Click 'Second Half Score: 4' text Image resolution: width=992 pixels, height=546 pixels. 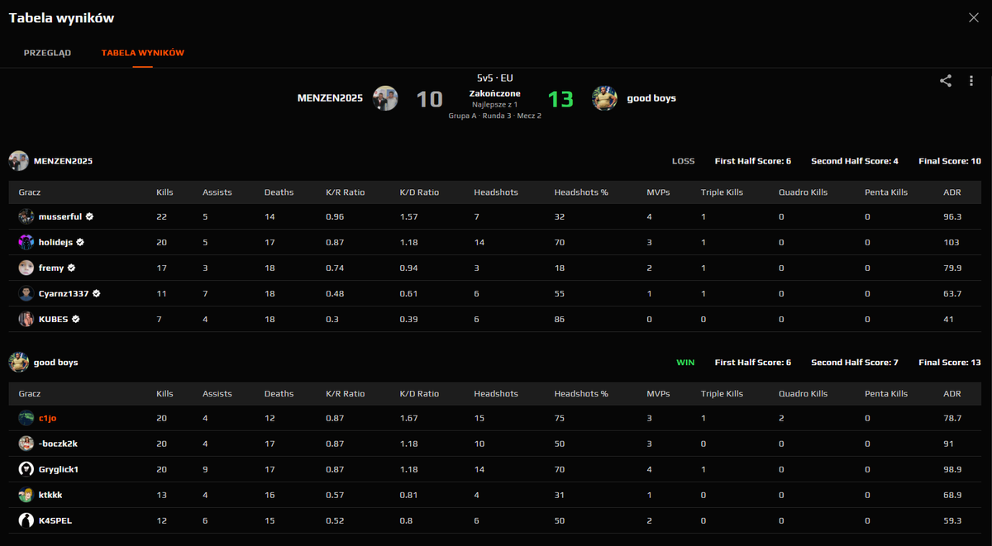855,161
